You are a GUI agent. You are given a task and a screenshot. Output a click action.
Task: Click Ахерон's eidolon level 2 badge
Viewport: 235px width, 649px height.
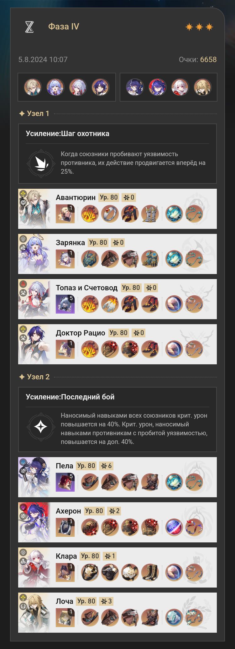tap(114, 511)
